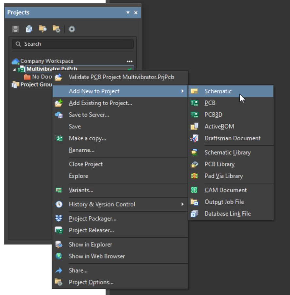Screen dimensions: 290x295
Task: Click the Projects panel Search field
Action: (x=73, y=44)
